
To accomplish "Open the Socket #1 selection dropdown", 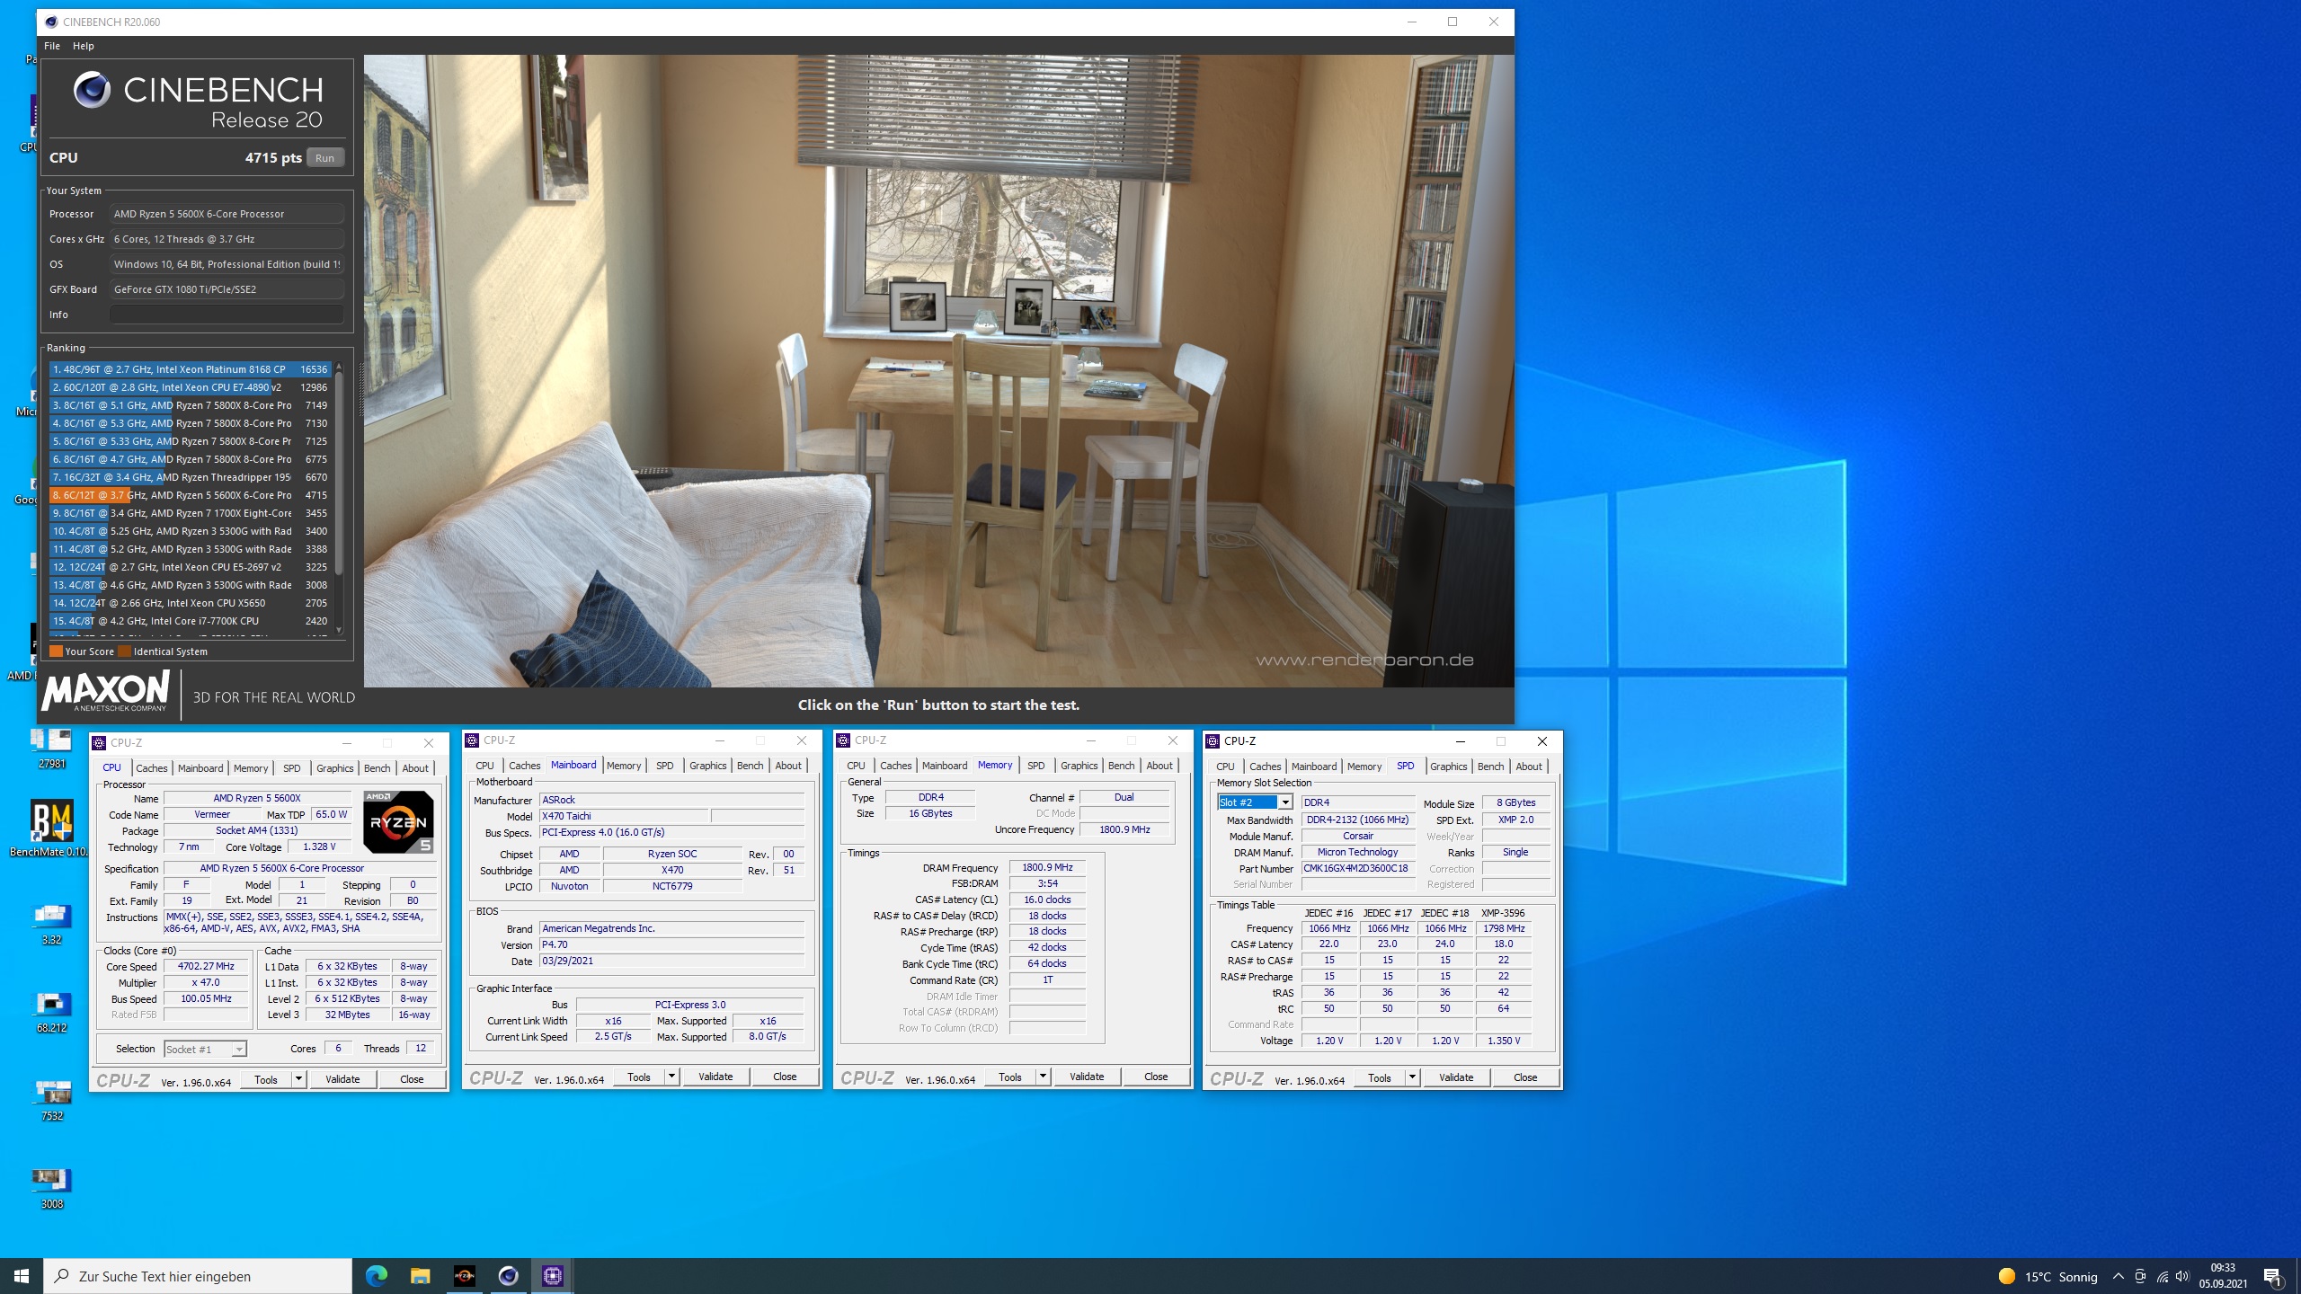I will [205, 1049].
